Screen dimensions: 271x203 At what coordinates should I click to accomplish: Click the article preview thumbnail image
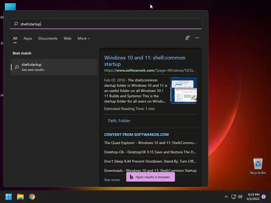coord(184,90)
